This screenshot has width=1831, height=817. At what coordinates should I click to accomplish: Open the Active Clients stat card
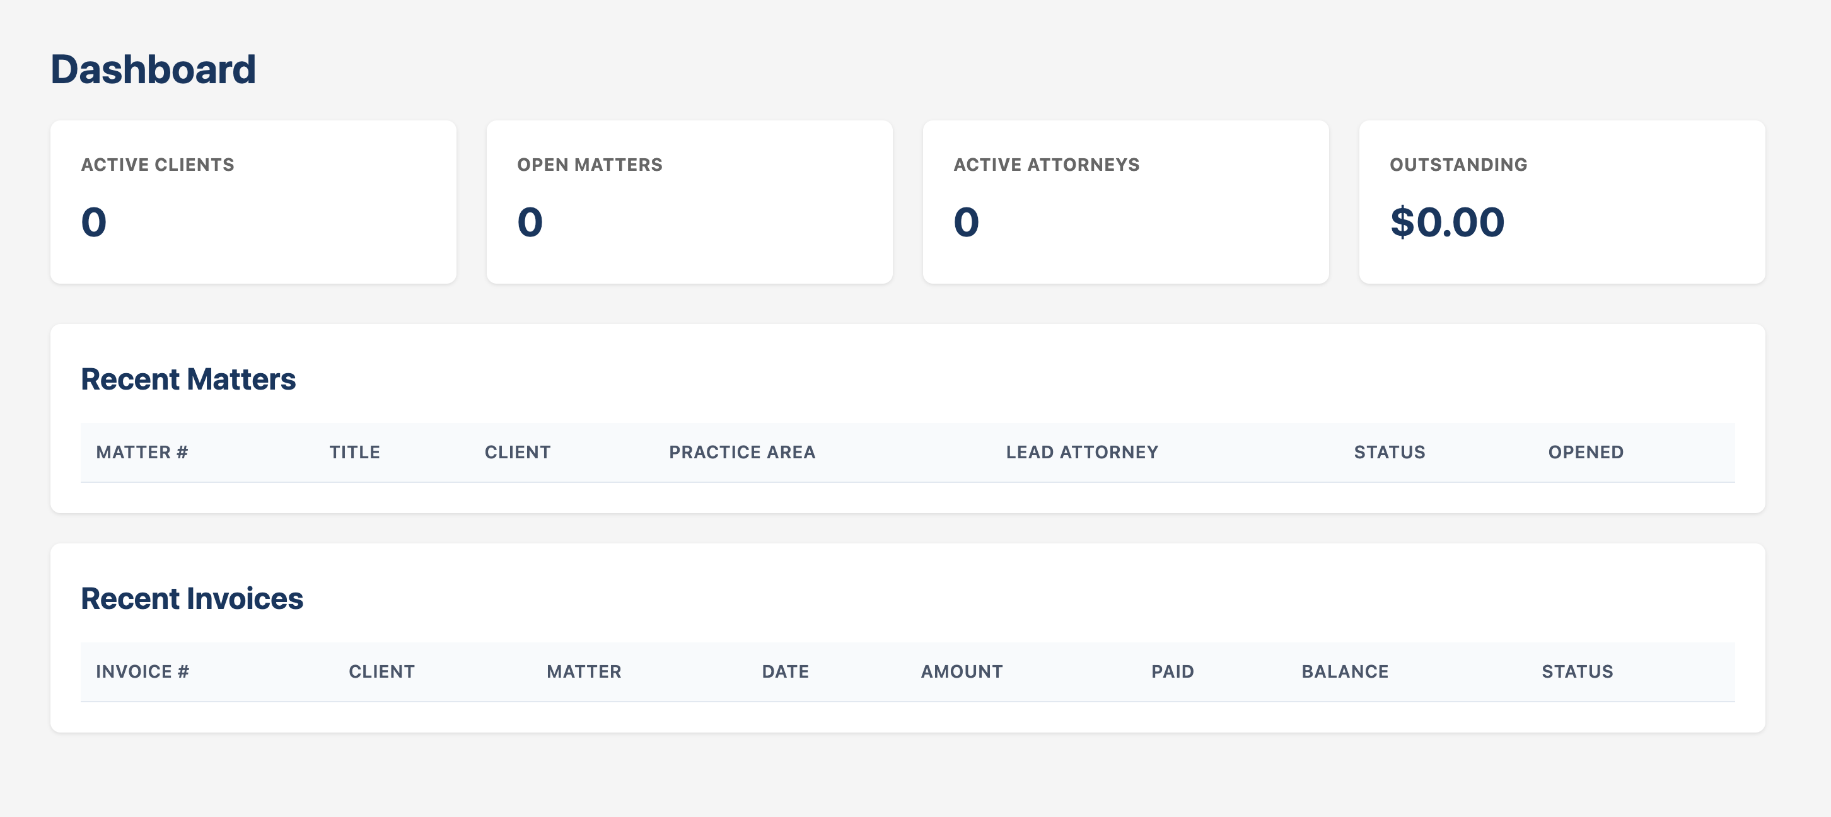[253, 202]
